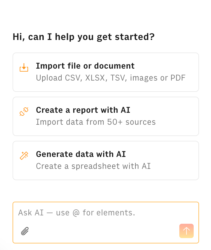Click the 'Ask AI — use @ for elements.' placeholder
Viewport: 211px width, 250px height.
point(77,213)
